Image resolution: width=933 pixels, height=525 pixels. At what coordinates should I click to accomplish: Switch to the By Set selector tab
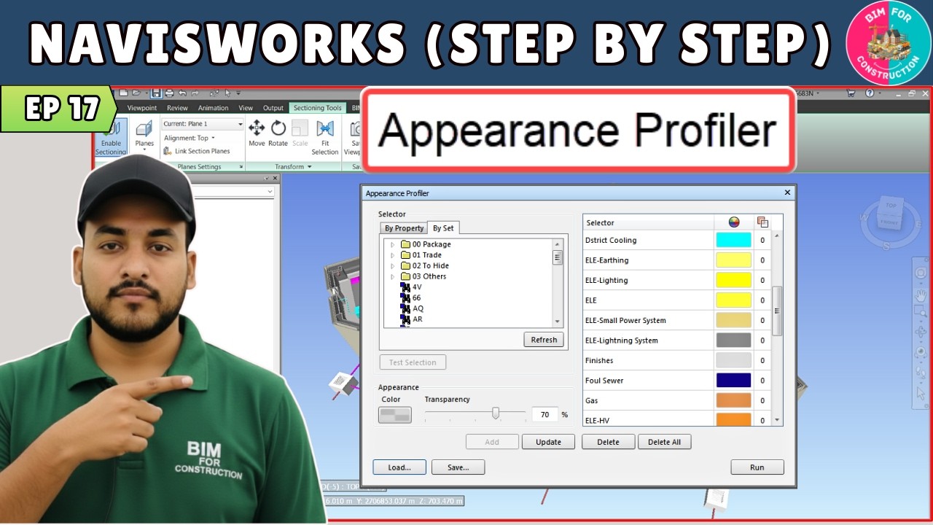click(x=443, y=228)
